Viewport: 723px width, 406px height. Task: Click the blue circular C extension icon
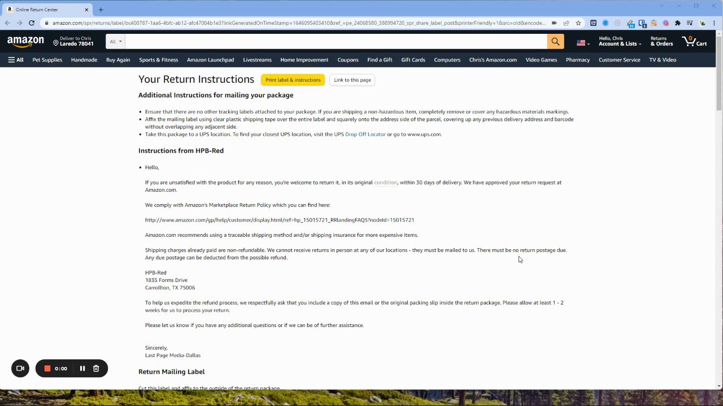click(606, 23)
